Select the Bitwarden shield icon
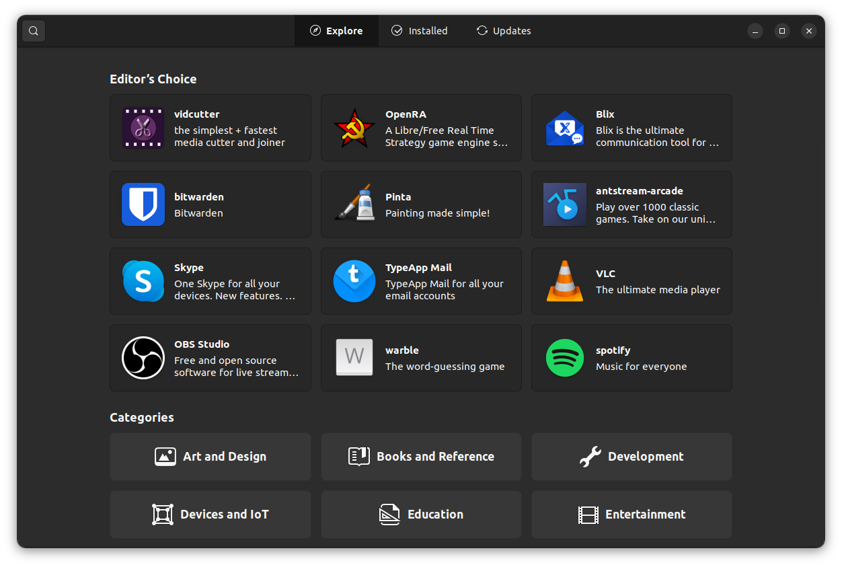This screenshot has width=842, height=567. 143,204
